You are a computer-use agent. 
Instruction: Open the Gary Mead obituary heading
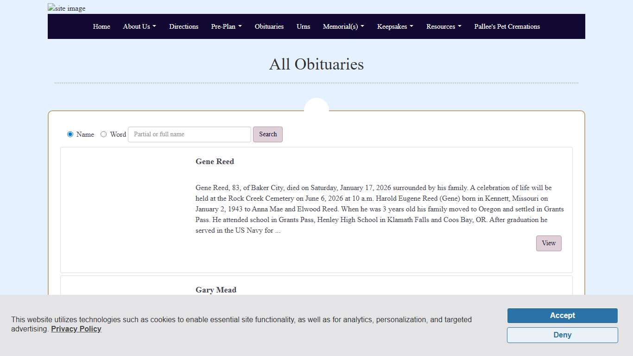(216, 290)
